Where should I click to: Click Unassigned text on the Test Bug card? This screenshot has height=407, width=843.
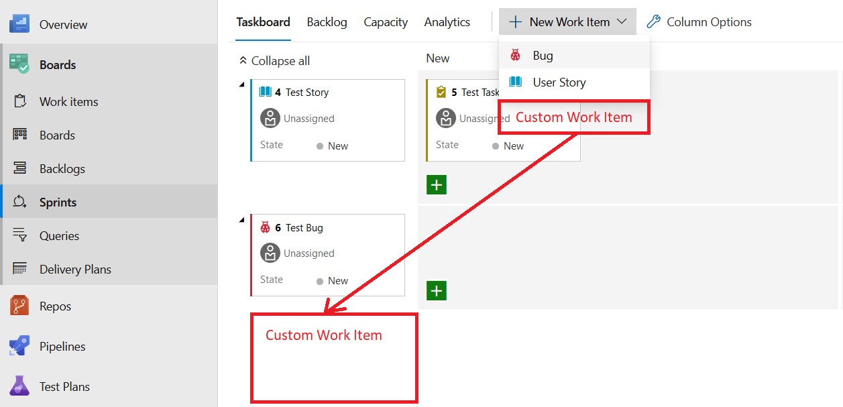point(308,253)
